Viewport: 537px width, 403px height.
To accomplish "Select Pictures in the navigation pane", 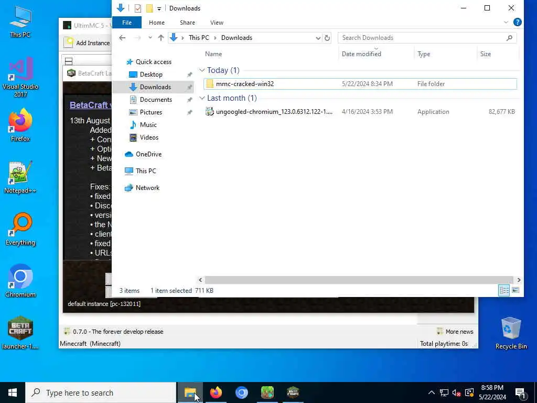I will 151,112.
